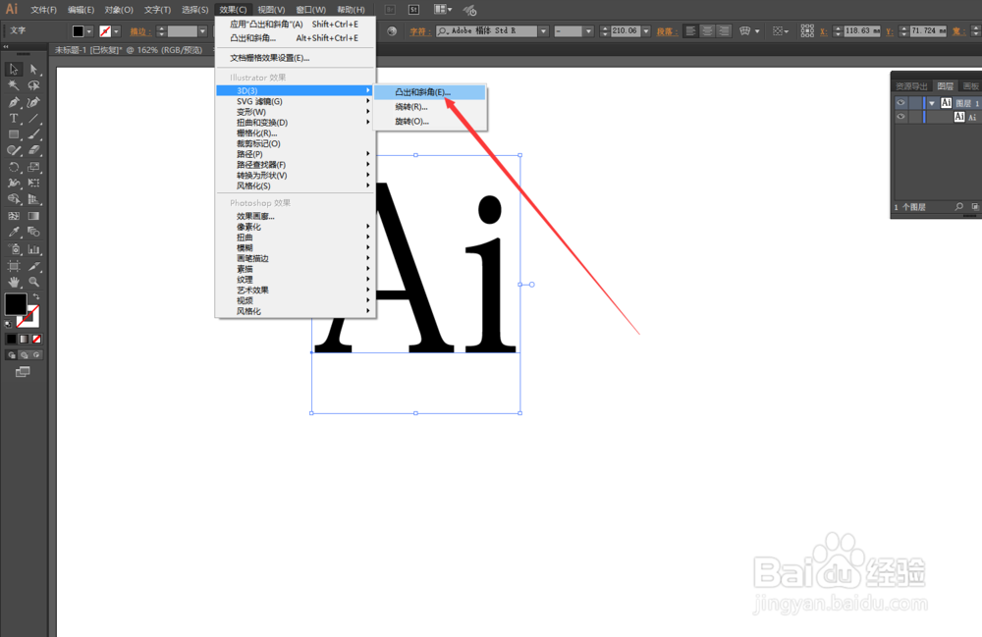Select the Pen tool
The width and height of the screenshot is (982, 637).
pos(14,101)
